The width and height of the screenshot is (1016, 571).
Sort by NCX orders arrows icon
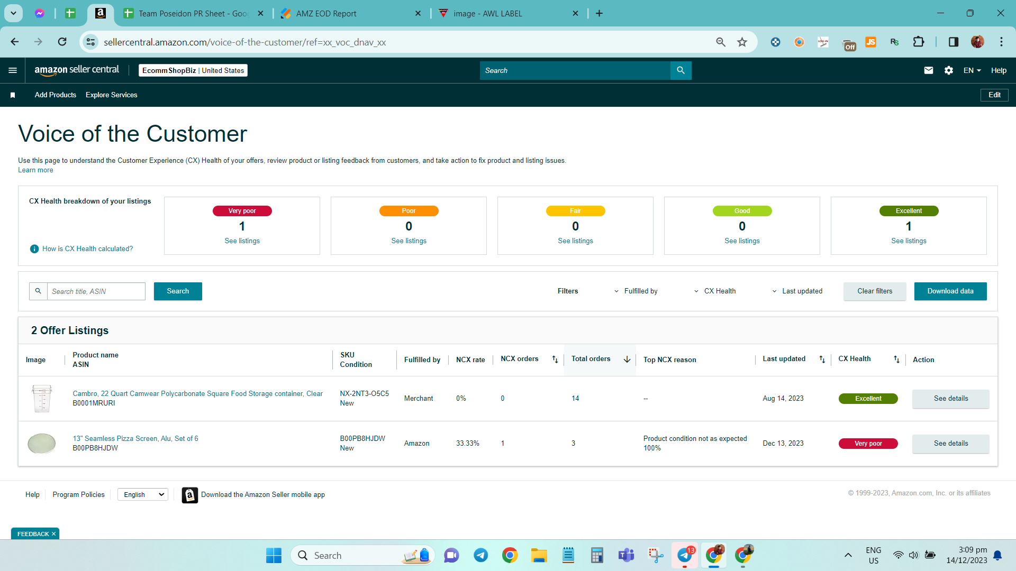coord(555,360)
